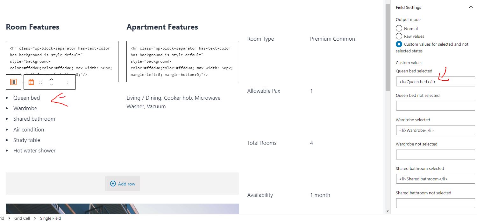Viewport: 477px width, 222px height.
Task: Move block up with the up arrow
Action: click(52, 79)
